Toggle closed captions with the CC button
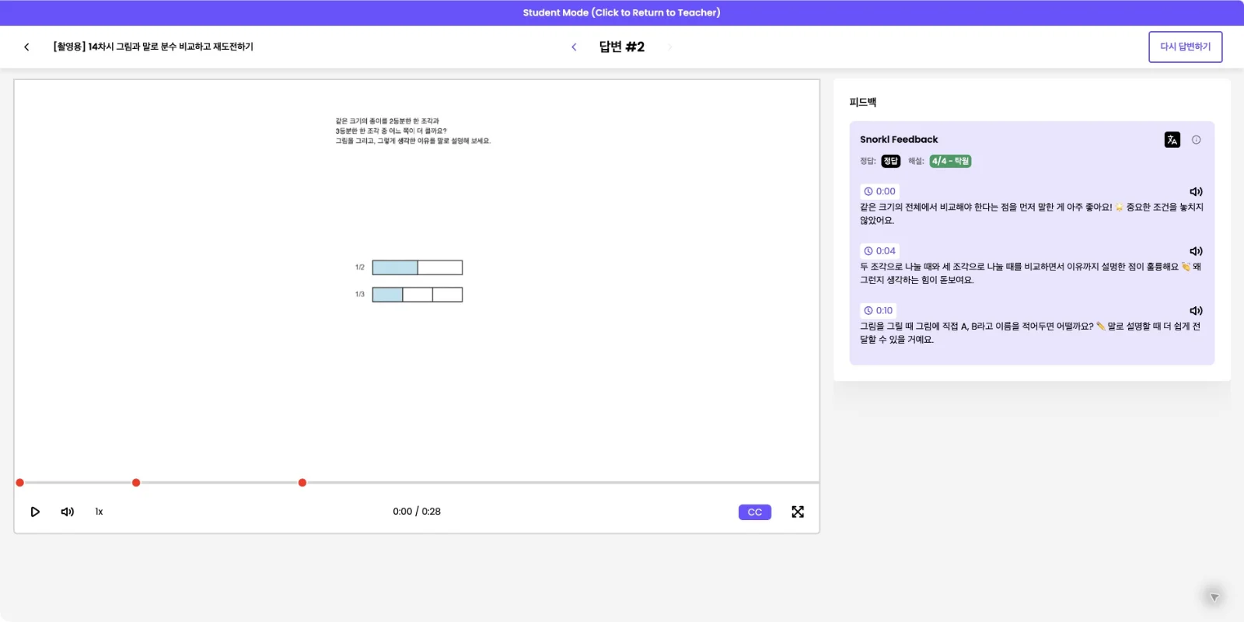Screen dimensions: 1244x622 [755, 512]
